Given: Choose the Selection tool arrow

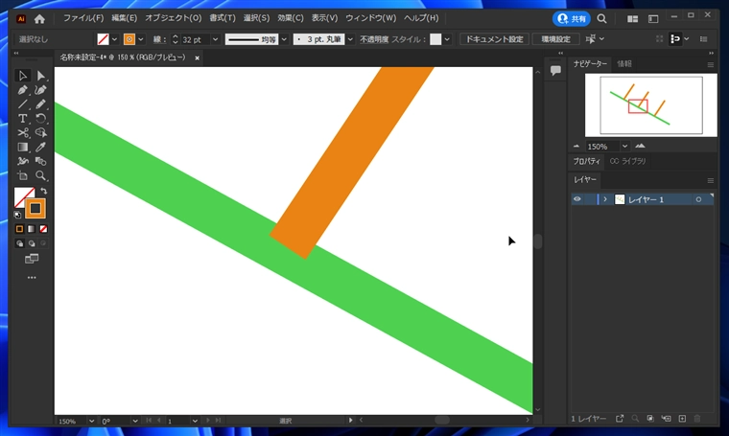Looking at the screenshot, I should (x=22, y=75).
